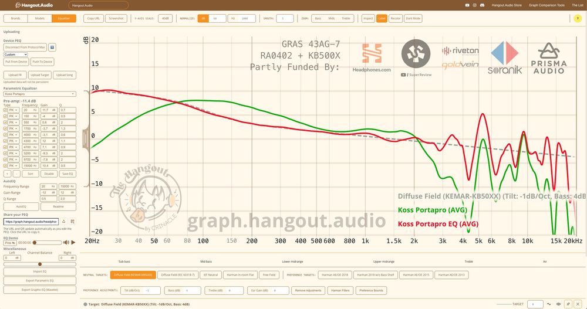Open the PK type dropdown for the 9700 Hz band
This screenshot has height=309, width=587.
click(x=14, y=159)
